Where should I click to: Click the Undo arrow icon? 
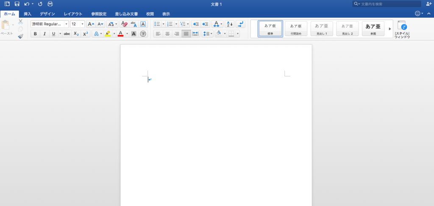click(x=27, y=4)
